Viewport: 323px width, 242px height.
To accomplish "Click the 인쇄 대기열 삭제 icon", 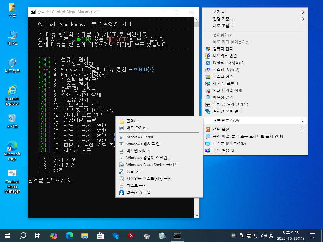I will click(208, 91).
